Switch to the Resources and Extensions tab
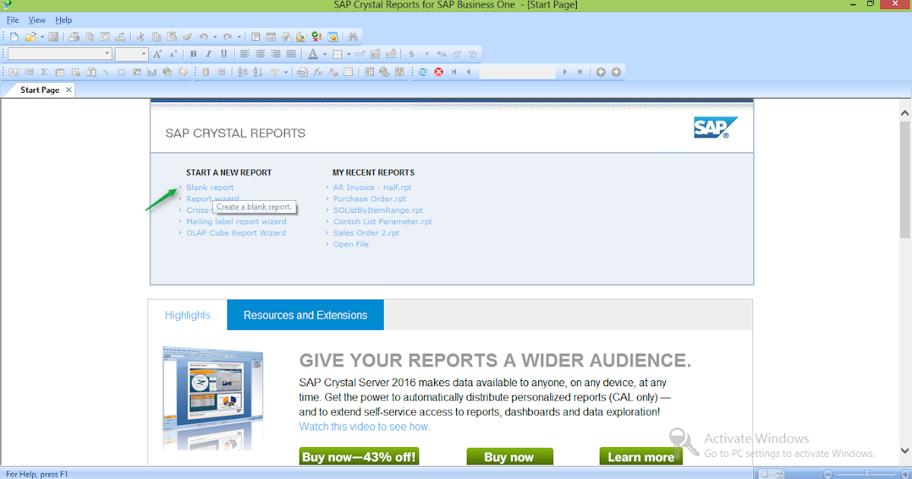Screen dimensions: 912x479 305,314
